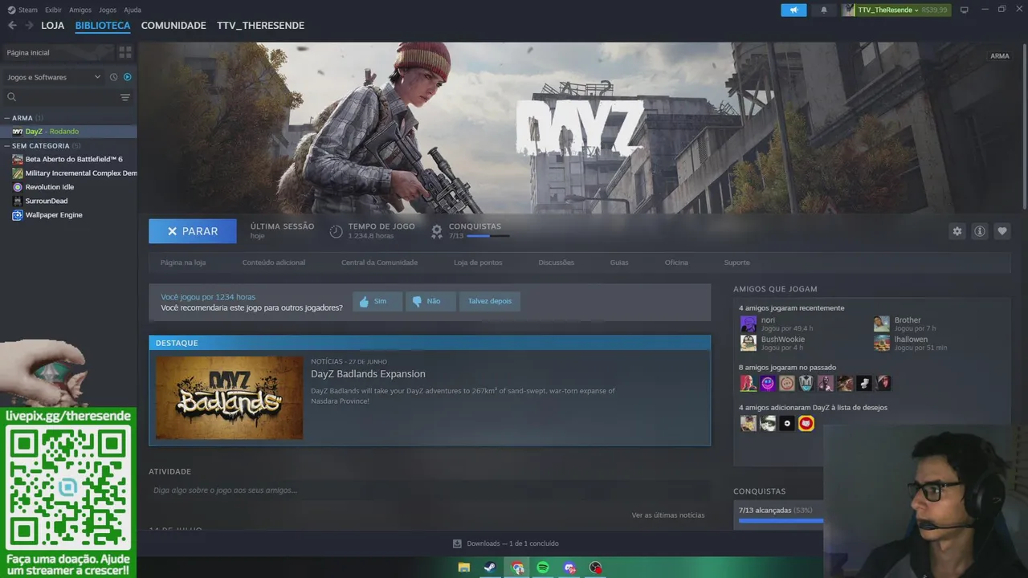Click the activity status input field

(x=430, y=490)
